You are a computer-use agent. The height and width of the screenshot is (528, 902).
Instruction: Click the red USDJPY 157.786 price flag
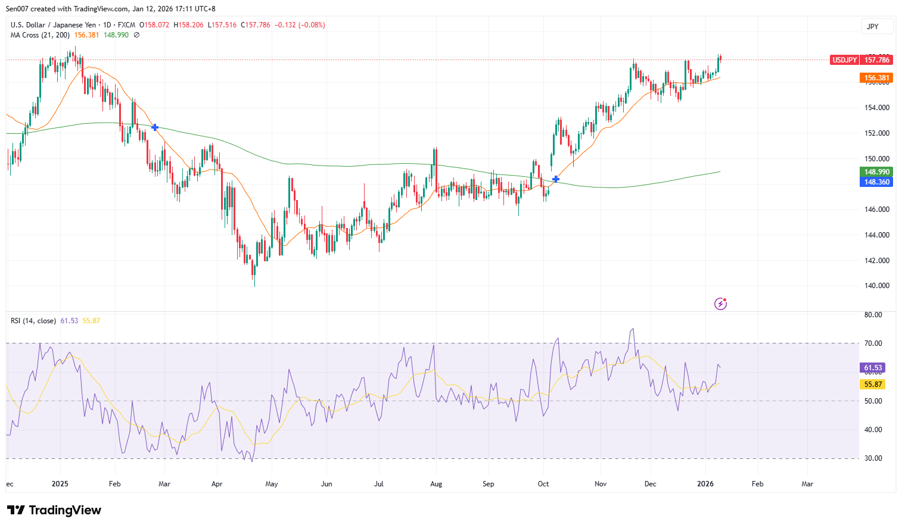coord(861,60)
